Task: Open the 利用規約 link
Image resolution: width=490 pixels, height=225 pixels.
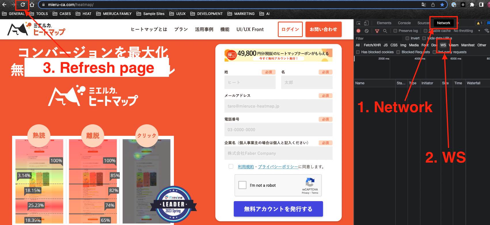Action: tap(246, 167)
